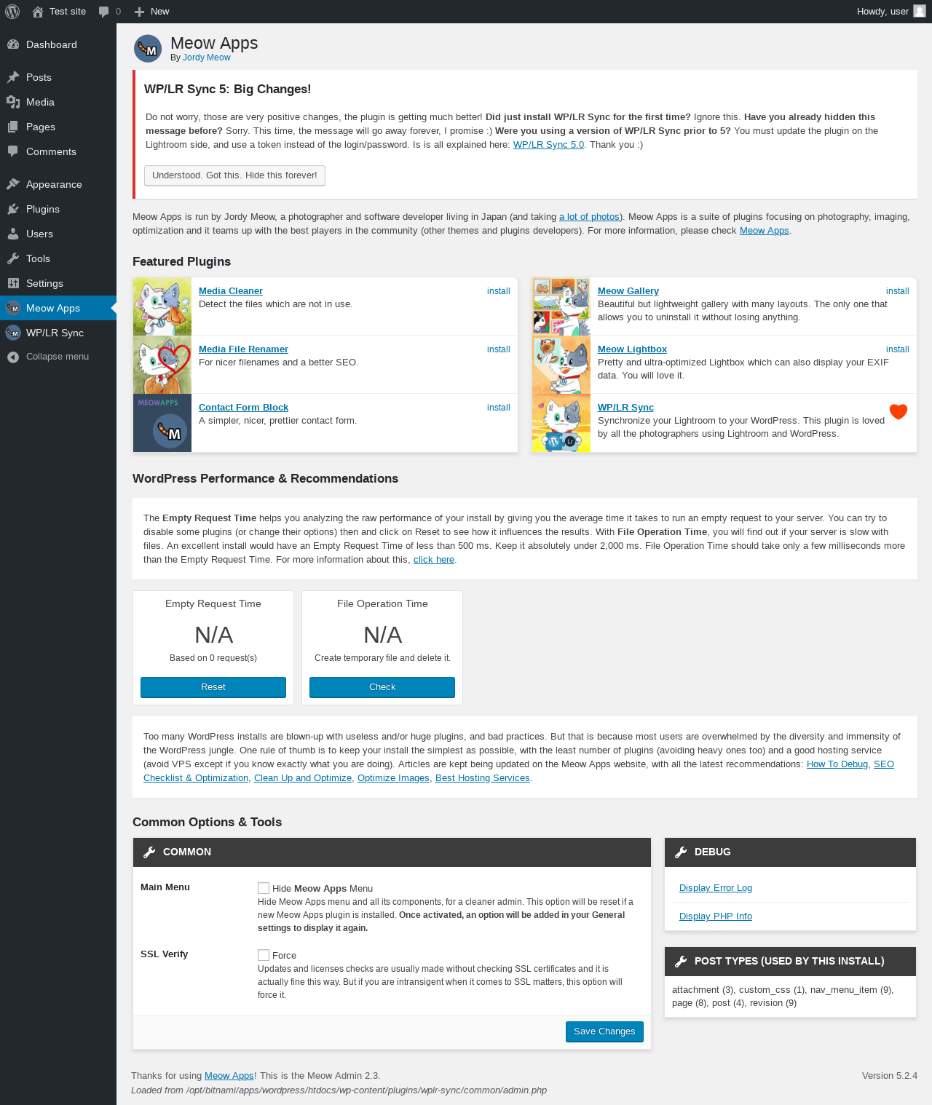
Task: Open the Media Cleaner plugin link
Action: [x=231, y=291]
